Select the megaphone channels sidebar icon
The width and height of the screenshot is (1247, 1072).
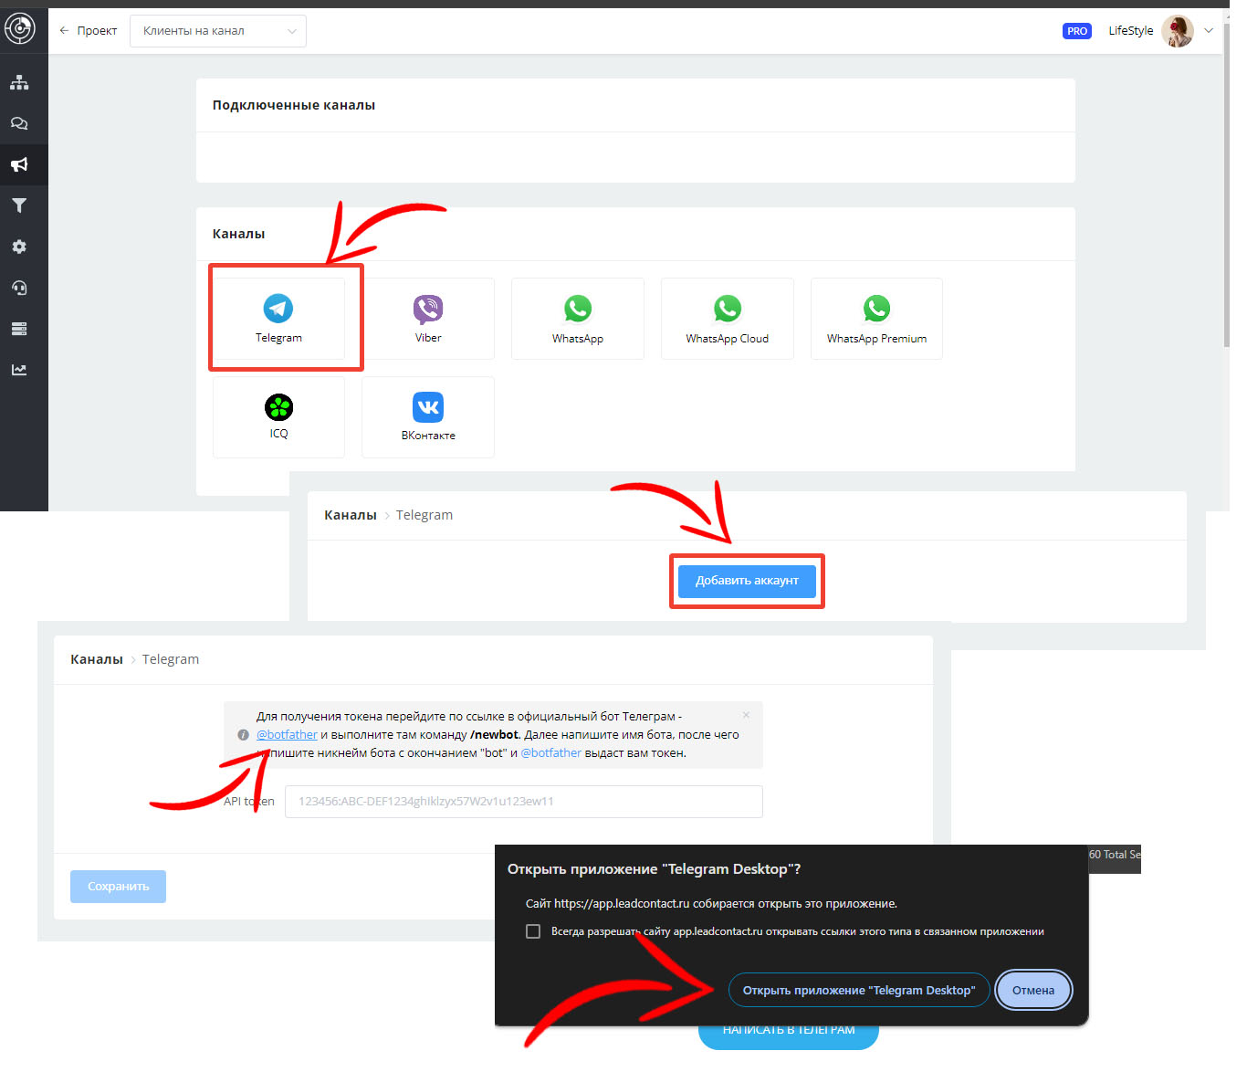pyautogui.click(x=19, y=164)
